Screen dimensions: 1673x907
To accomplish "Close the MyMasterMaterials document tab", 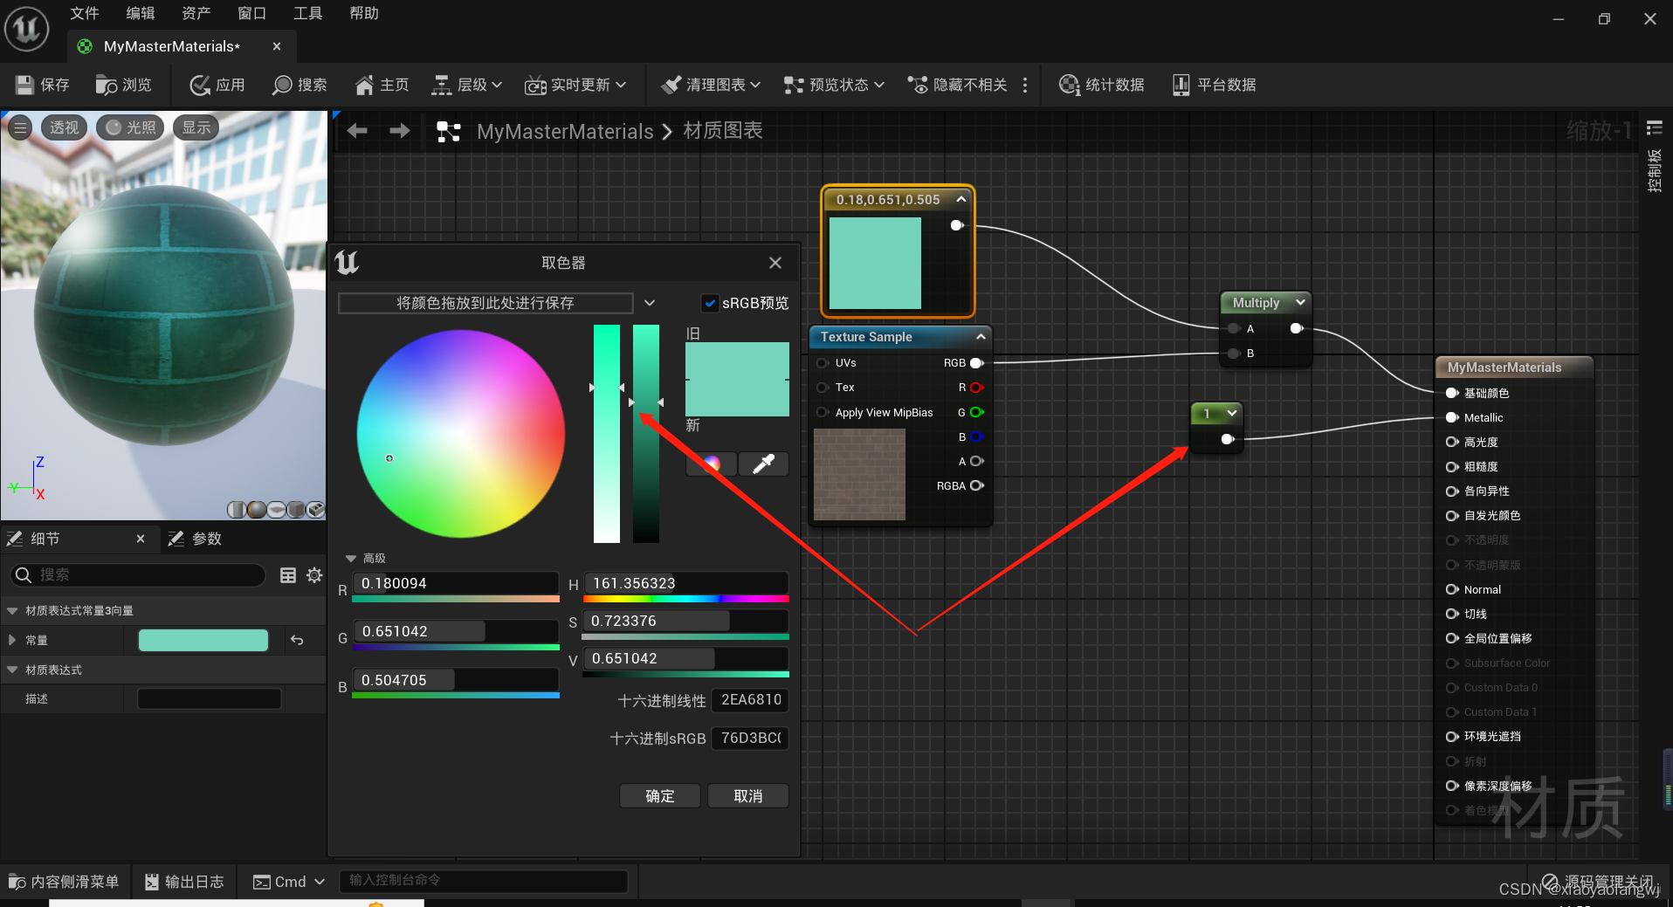I will [277, 46].
